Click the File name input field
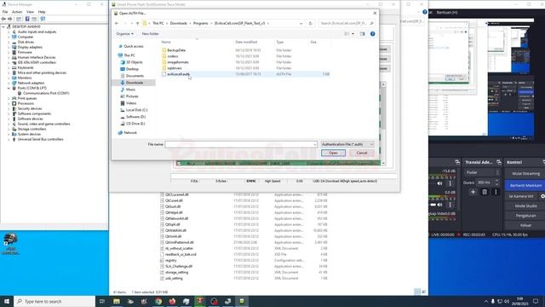 pos(241,144)
